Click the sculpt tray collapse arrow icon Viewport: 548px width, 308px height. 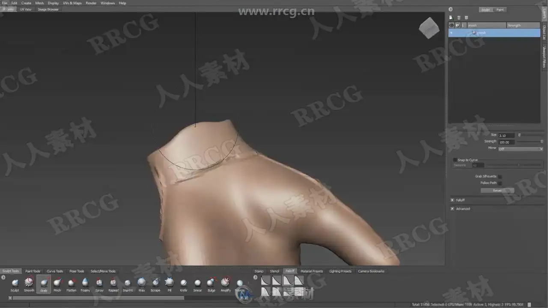pos(3,277)
